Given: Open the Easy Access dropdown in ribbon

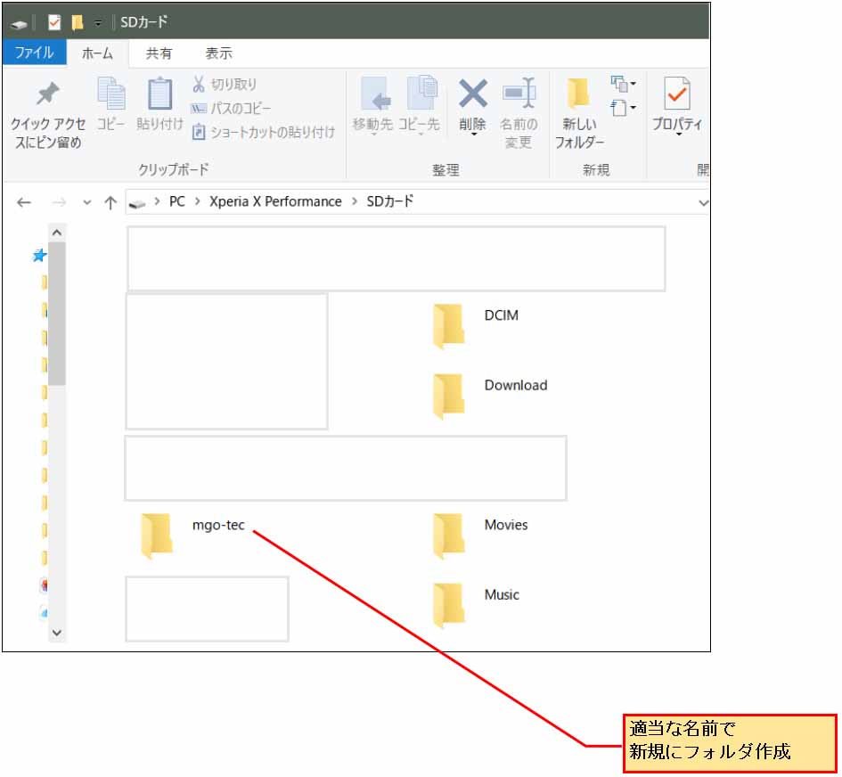Looking at the screenshot, I should (624, 108).
